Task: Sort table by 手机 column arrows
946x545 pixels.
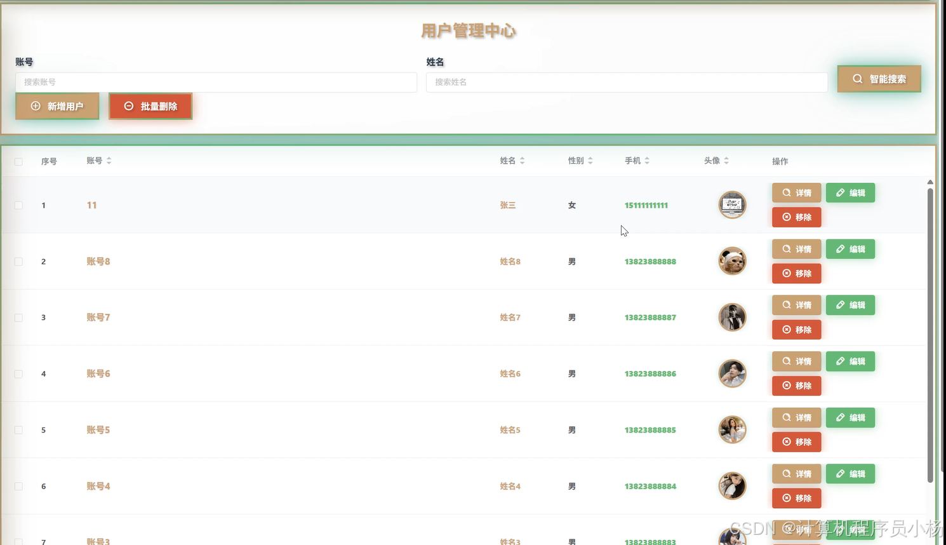Action: coord(647,161)
